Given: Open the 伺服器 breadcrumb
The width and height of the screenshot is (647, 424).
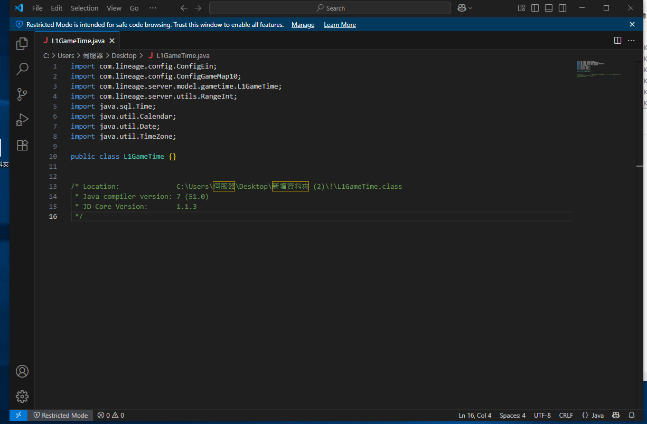Looking at the screenshot, I should (x=93, y=55).
